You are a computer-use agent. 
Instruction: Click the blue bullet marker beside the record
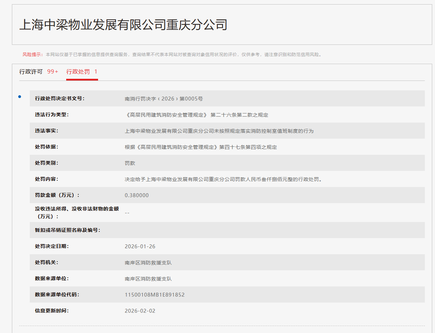[20, 97]
